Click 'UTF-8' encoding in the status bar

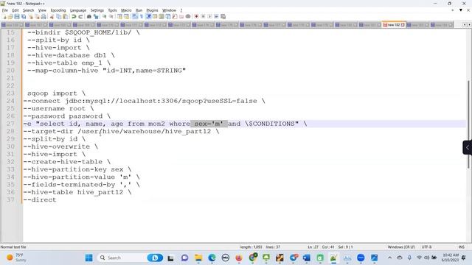426,247
